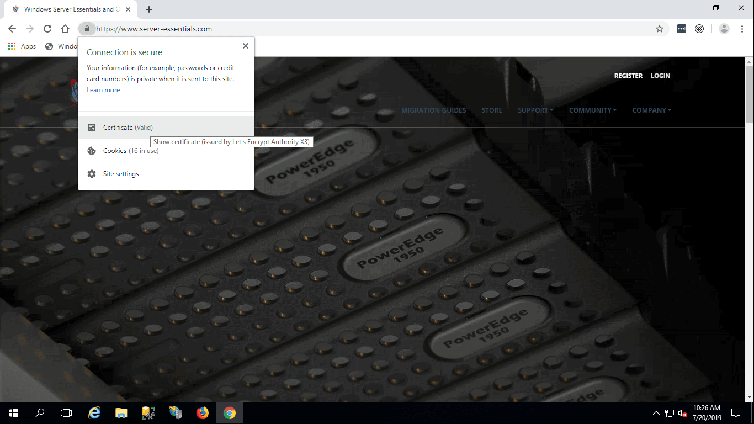Click the page vertical scrollbar
The height and width of the screenshot is (424, 754).
[x=749, y=94]
